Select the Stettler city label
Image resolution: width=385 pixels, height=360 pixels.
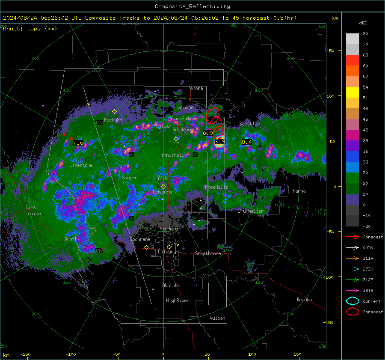click(x=249, y=124)
